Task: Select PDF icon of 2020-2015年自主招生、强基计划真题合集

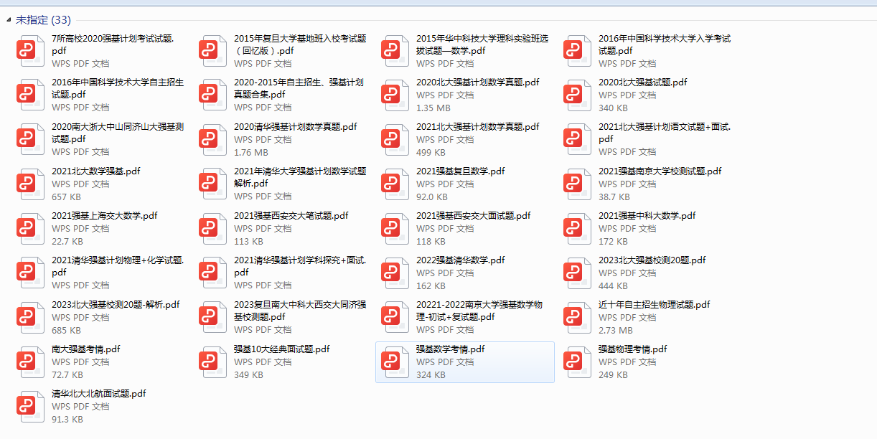Action: pos(212,95)
